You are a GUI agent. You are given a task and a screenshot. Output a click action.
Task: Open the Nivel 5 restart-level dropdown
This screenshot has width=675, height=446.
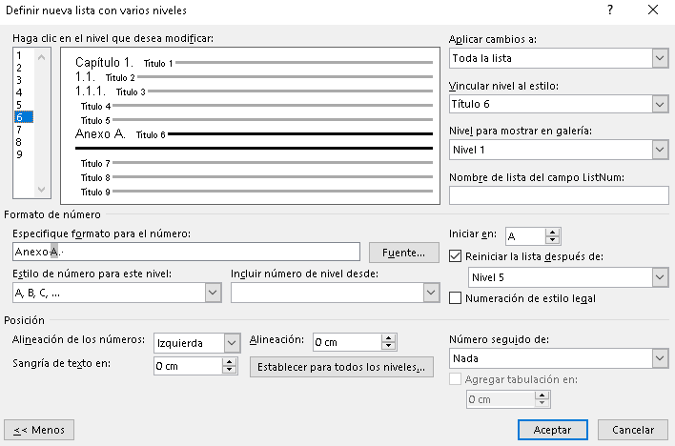pos(660,277)
